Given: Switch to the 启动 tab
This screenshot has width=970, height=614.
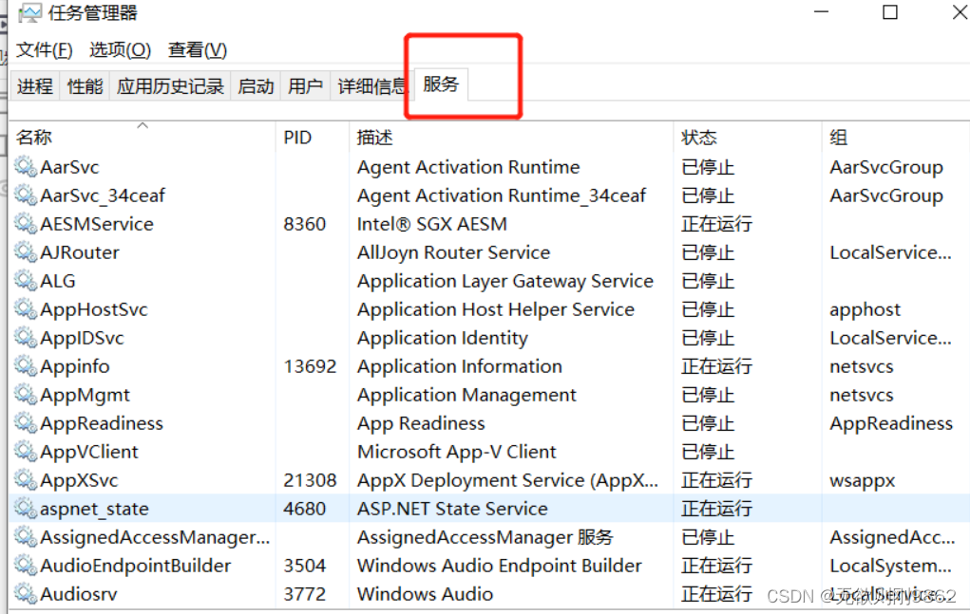Looking at the screenshot, I should (x=256, y=85).
